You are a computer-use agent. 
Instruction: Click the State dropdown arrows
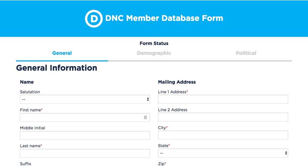point(286,153)
